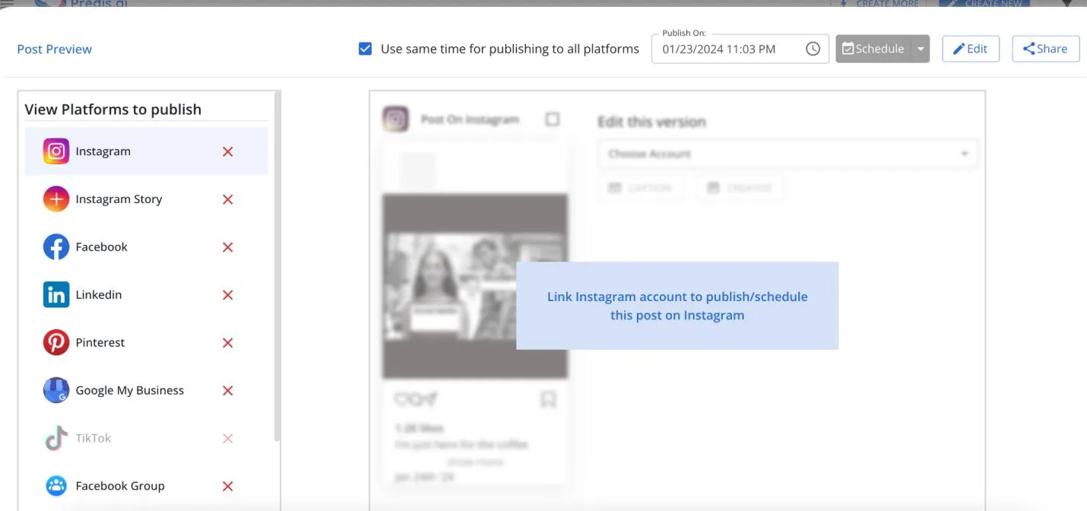Image resolution: width=1087 pixels, height=511 pixels.
Task: Select the Facebook Group icon
Action: tap(56, 487)
